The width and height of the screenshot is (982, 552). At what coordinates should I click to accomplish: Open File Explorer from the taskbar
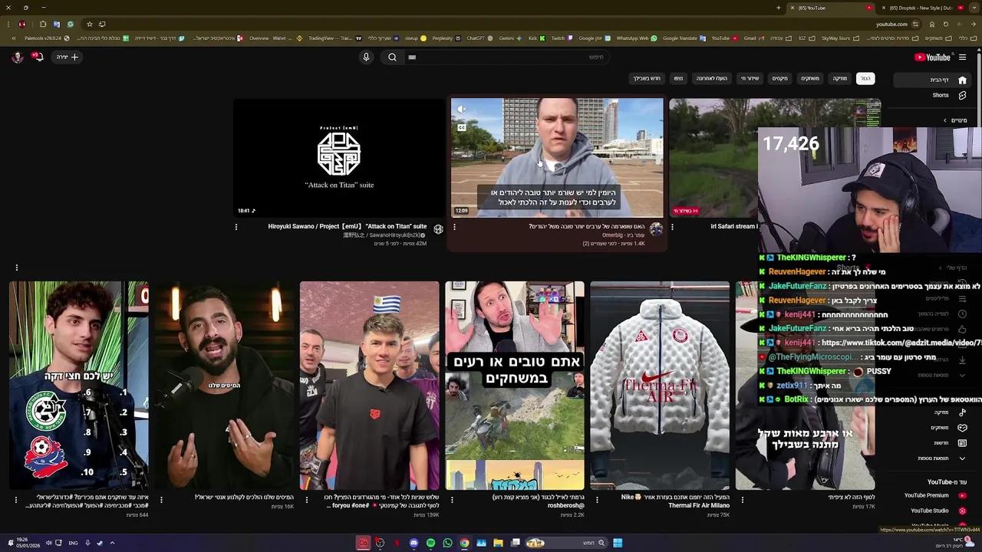(498, 543)
